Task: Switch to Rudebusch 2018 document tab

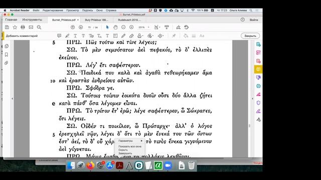Action: click(129, 20)
